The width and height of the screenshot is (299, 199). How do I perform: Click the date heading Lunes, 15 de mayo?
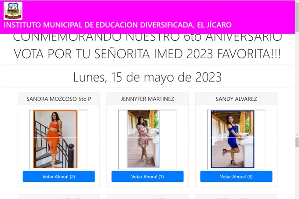[147, 77]
